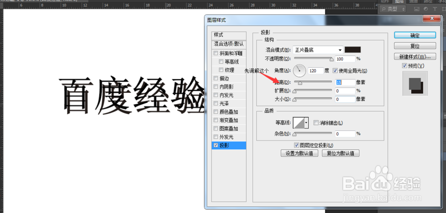This screenshot has height=213, width=446.
Task: Open 混合选项:默认 settings
Action: (229, 44)
